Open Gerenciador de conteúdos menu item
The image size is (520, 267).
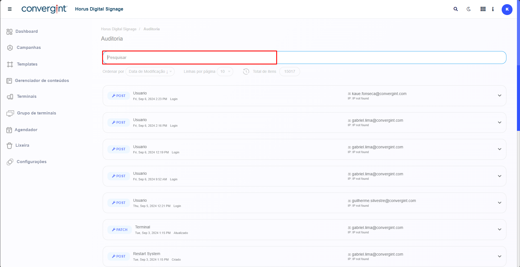42,81
